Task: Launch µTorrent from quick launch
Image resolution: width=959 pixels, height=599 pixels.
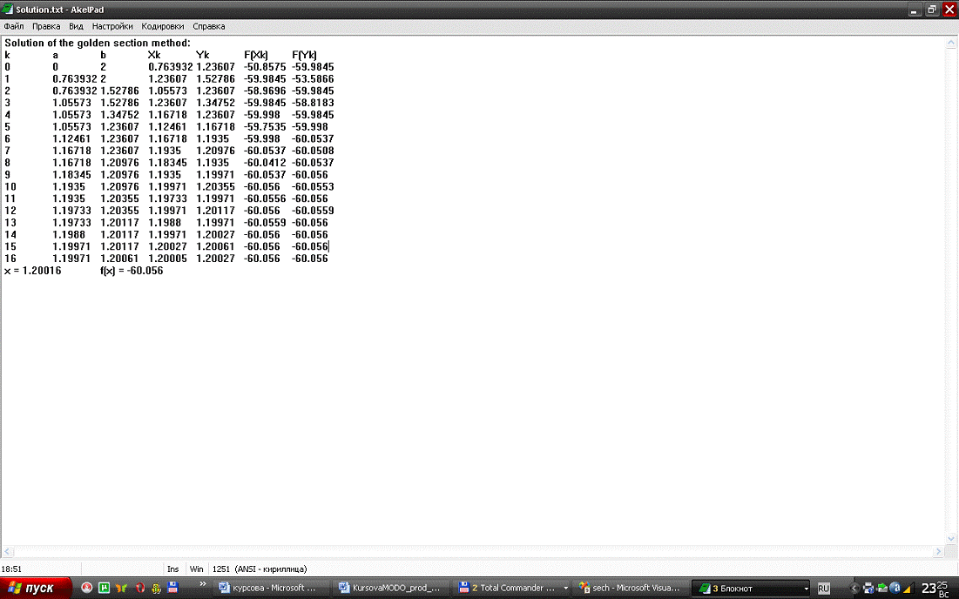Action: click(x=104, y=588)
